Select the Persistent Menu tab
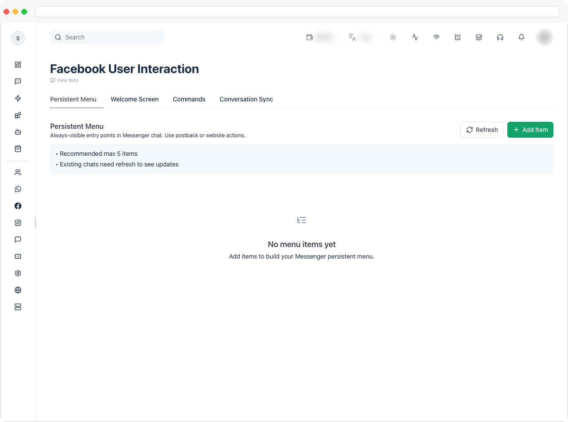The height and width of the screenshot is (422, 568). coord(73,99)
